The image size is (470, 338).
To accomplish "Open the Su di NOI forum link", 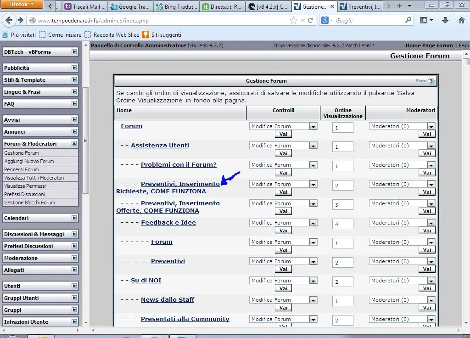I will (146, 281).
